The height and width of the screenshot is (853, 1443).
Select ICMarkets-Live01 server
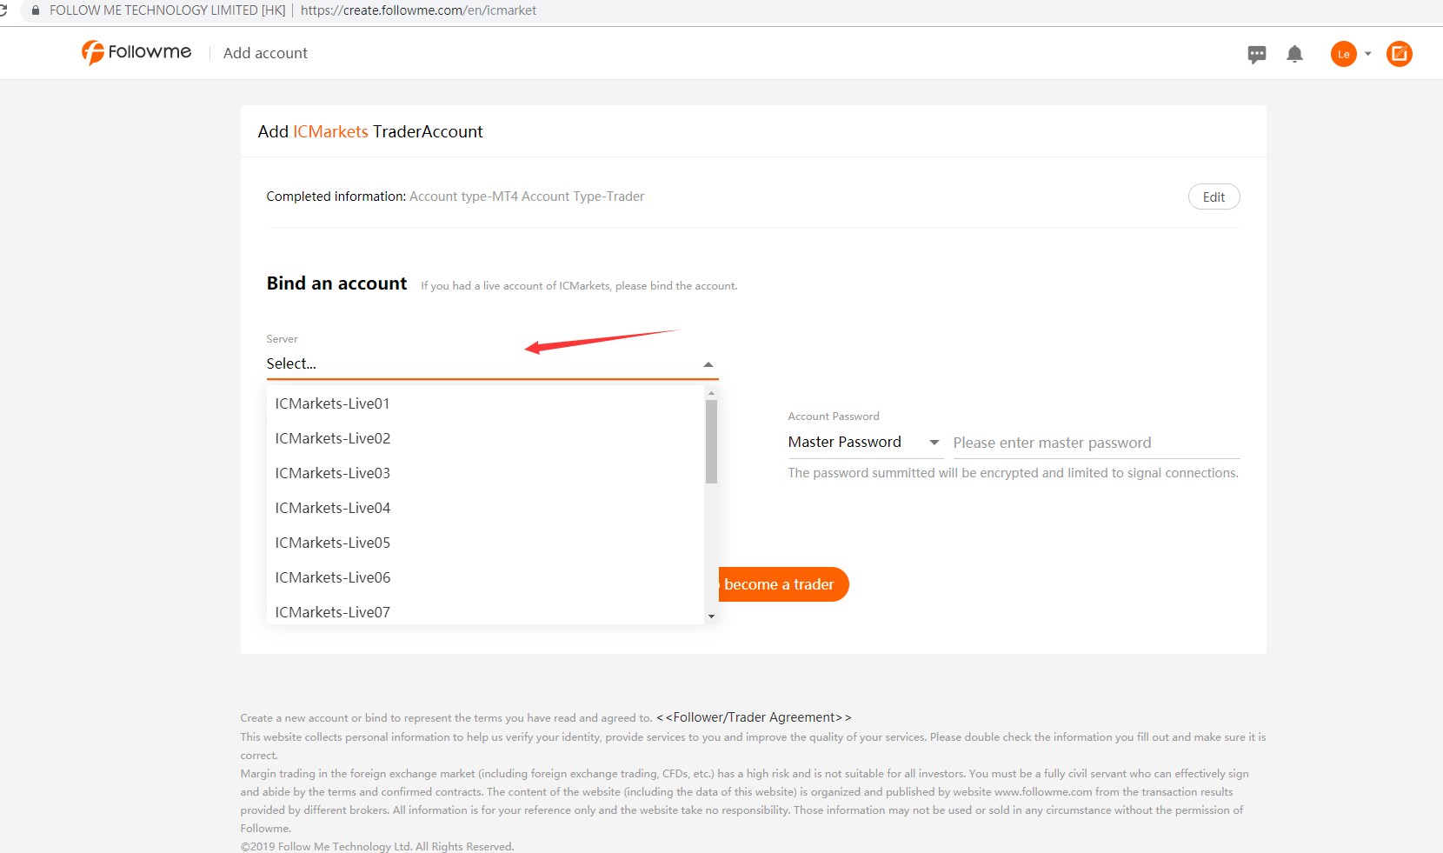(485, 403)
